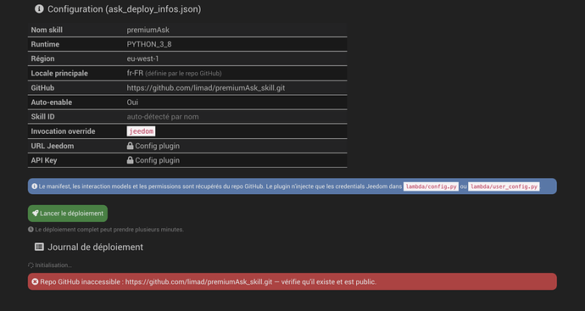Click the Invocation override row label

[x=63, y=131]
